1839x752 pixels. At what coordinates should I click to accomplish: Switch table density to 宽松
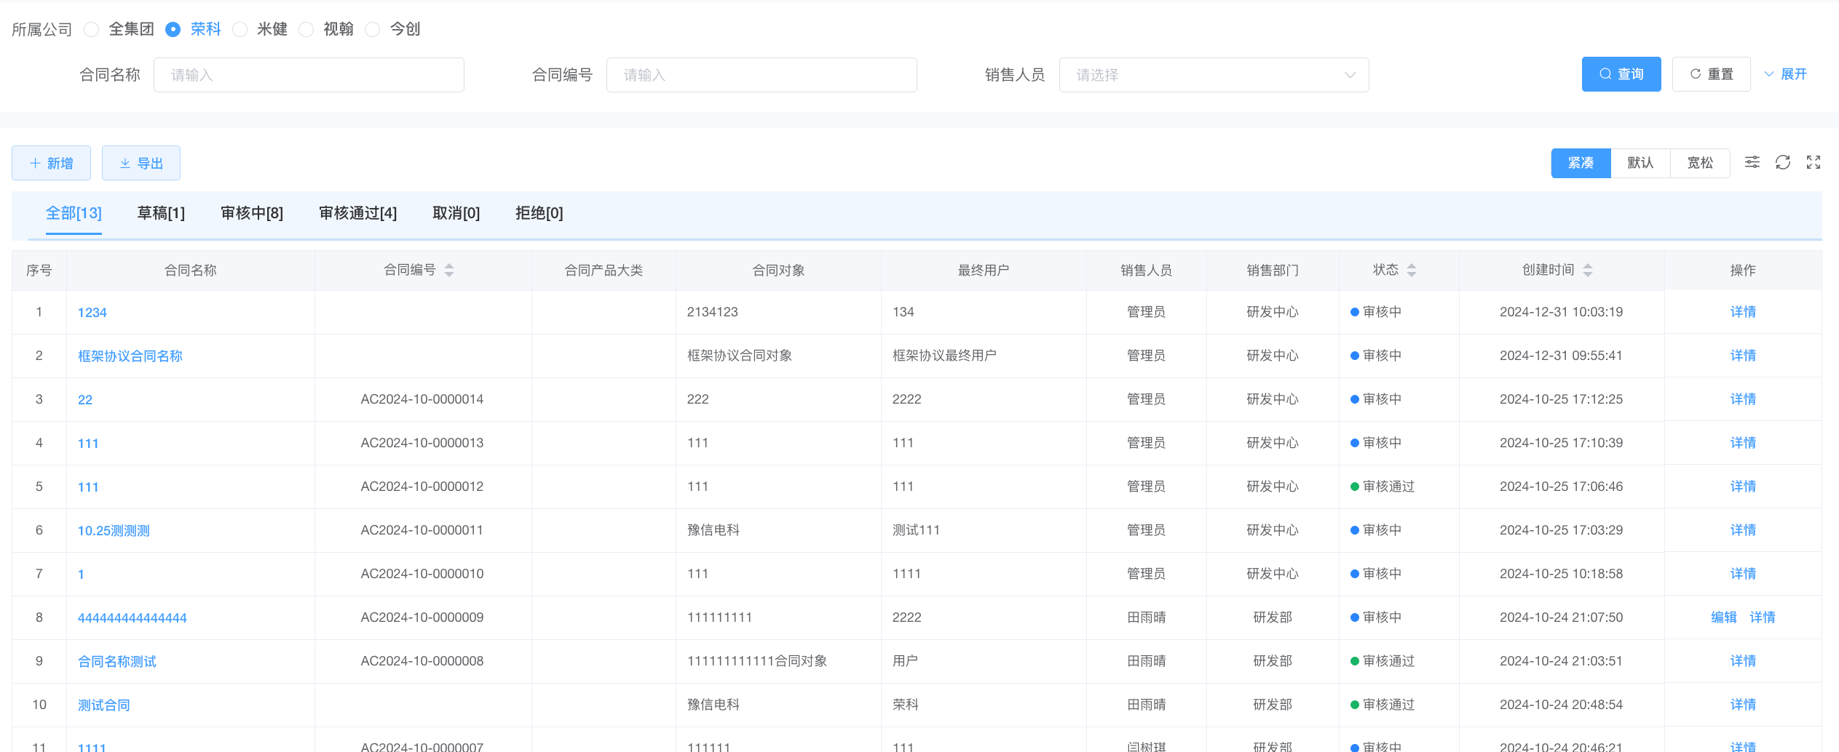point(1700,163)
